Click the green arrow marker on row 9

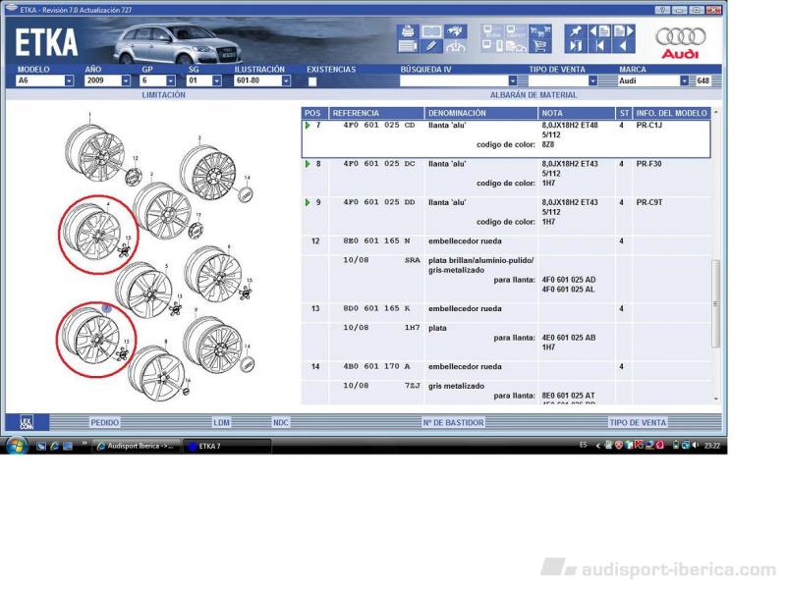point(308,202)
